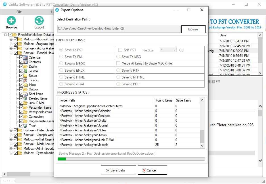Click the Cancel button
This screenshot has height=184, width=266.
(x=152, y=170)
